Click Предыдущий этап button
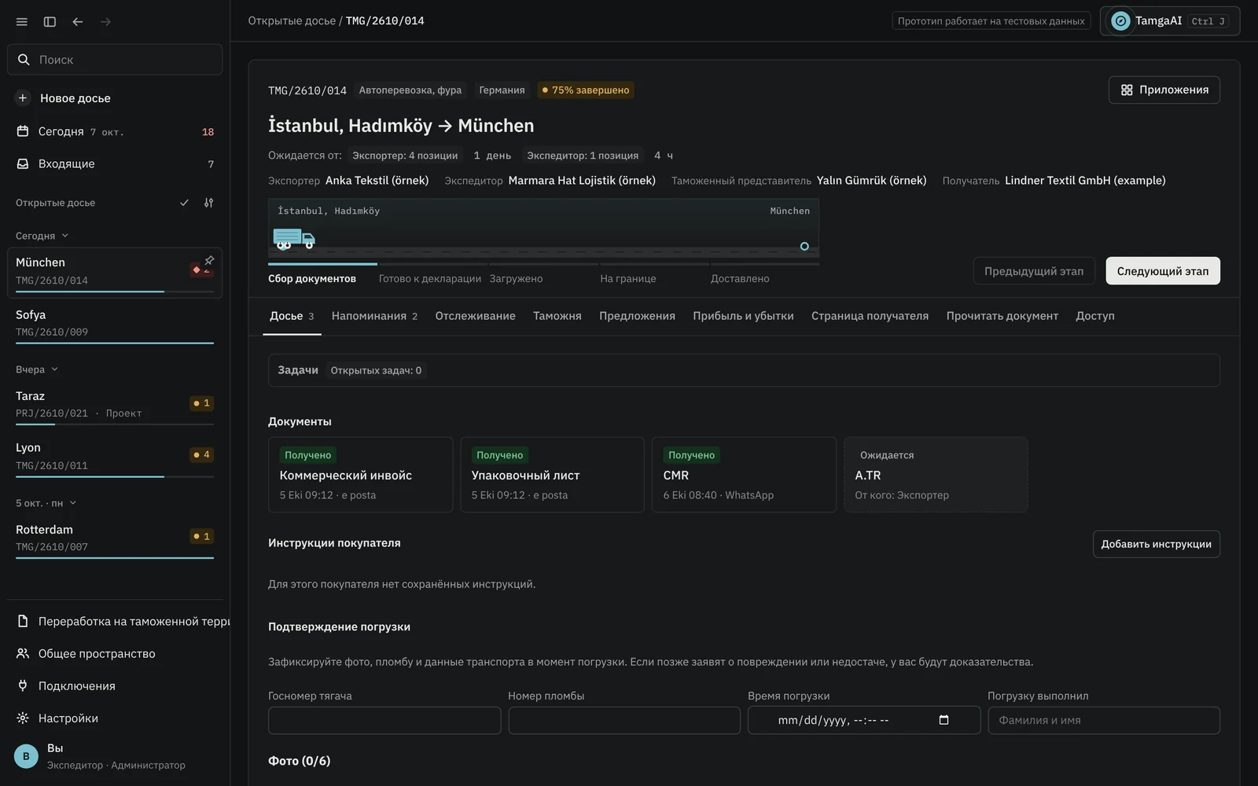Image resolution: width=1258 pixels, height=786 pixels. point(1034,271)
